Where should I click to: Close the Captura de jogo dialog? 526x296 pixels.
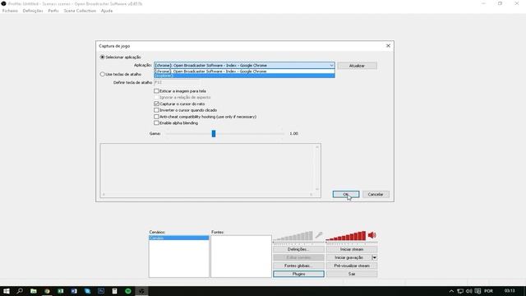click(388, 46)
